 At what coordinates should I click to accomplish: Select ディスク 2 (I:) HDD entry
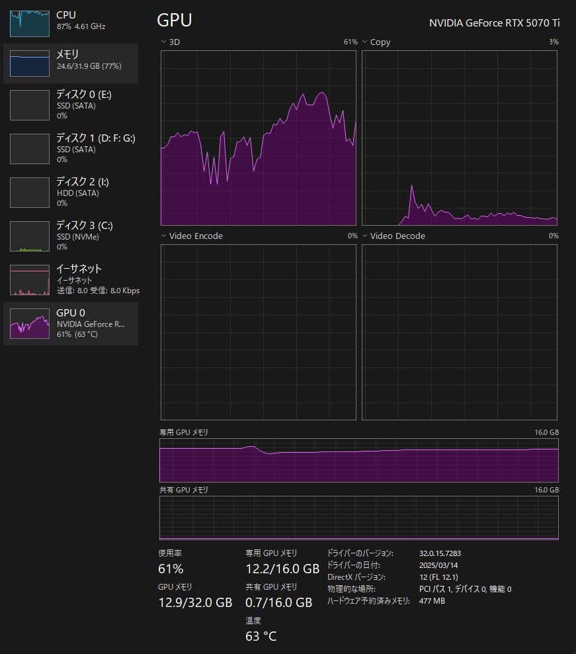71,193
